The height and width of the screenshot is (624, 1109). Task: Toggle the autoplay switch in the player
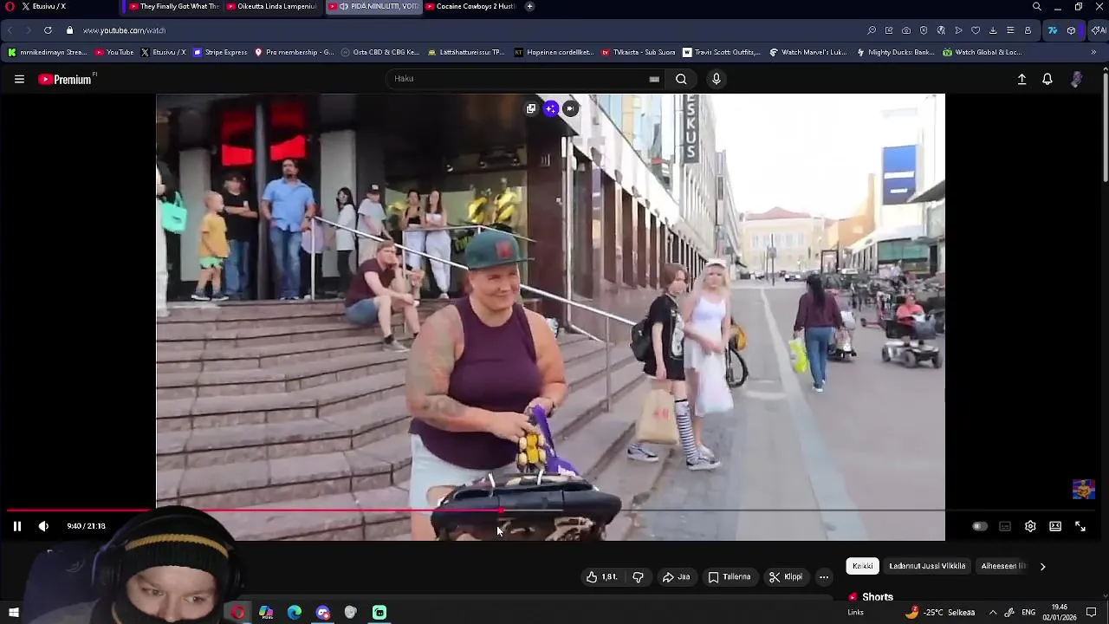[979, 526]
